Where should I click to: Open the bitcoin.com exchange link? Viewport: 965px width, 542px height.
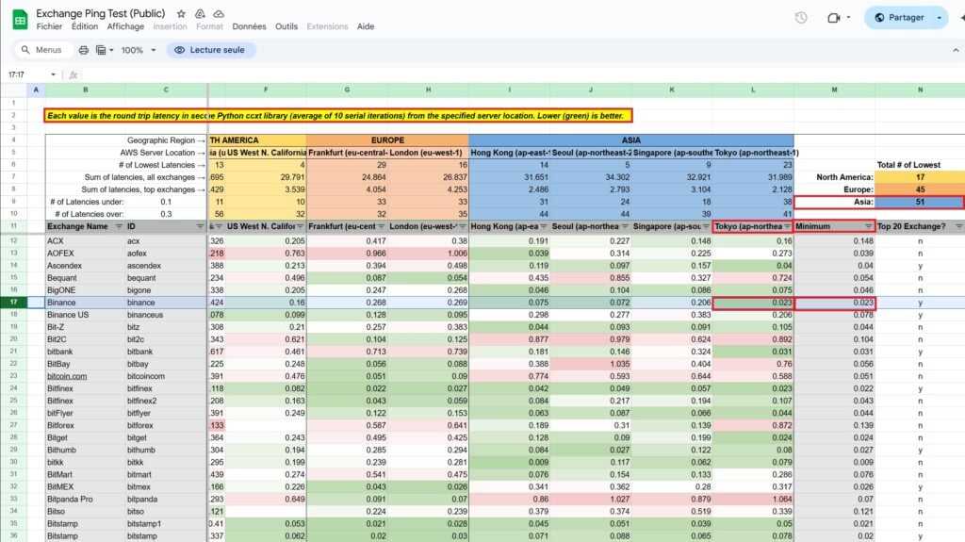coord(67,376)
